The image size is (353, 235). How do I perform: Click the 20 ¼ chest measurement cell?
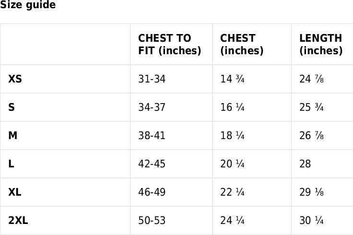click(x=233, y=164)
